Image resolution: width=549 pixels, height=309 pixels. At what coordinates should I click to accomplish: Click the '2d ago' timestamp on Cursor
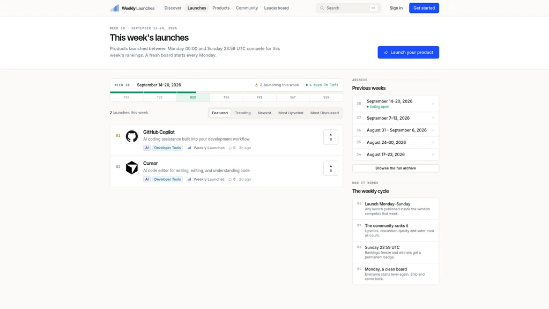(x=244, y=179)
